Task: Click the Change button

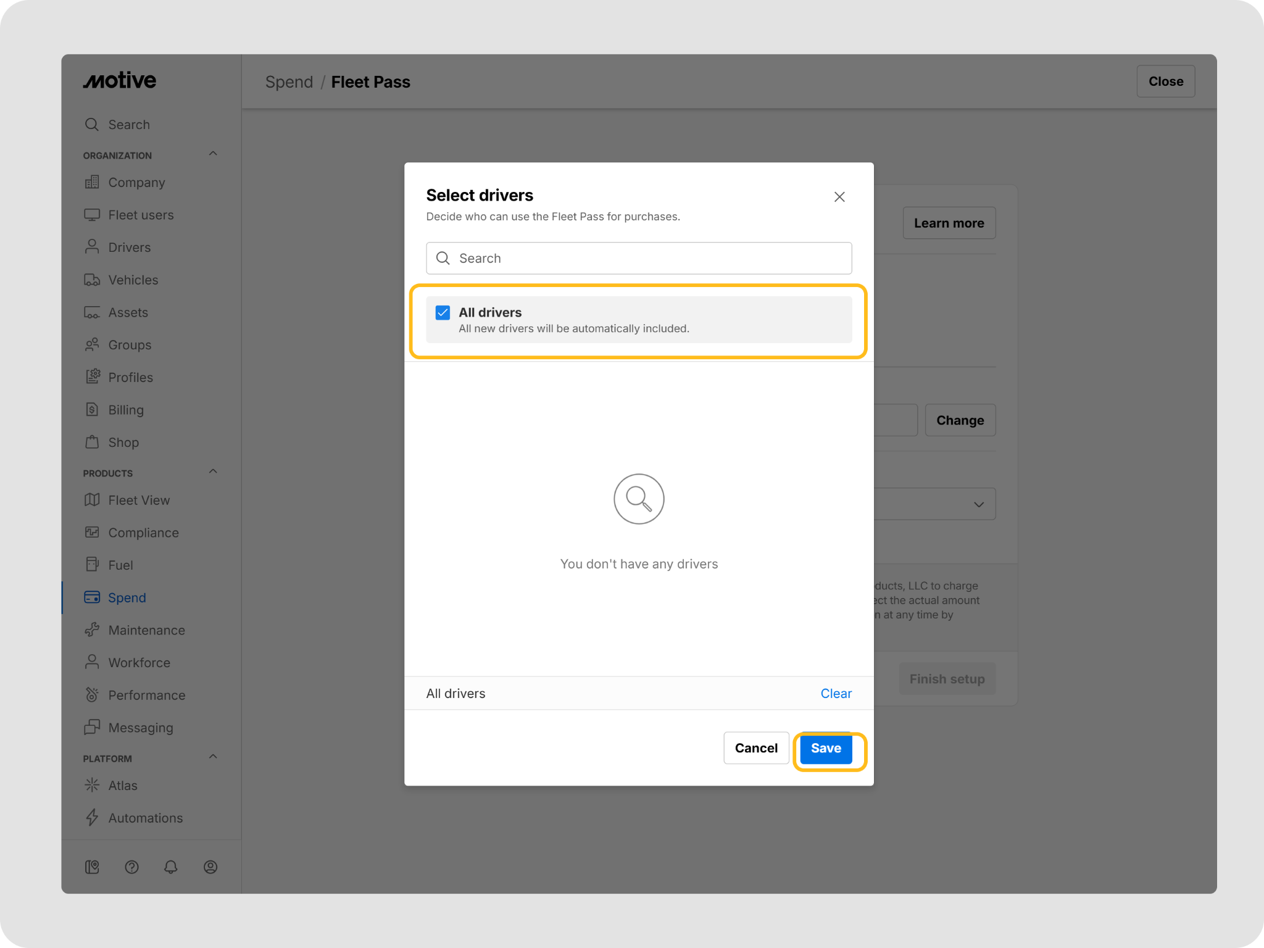Action: (960, 420)
